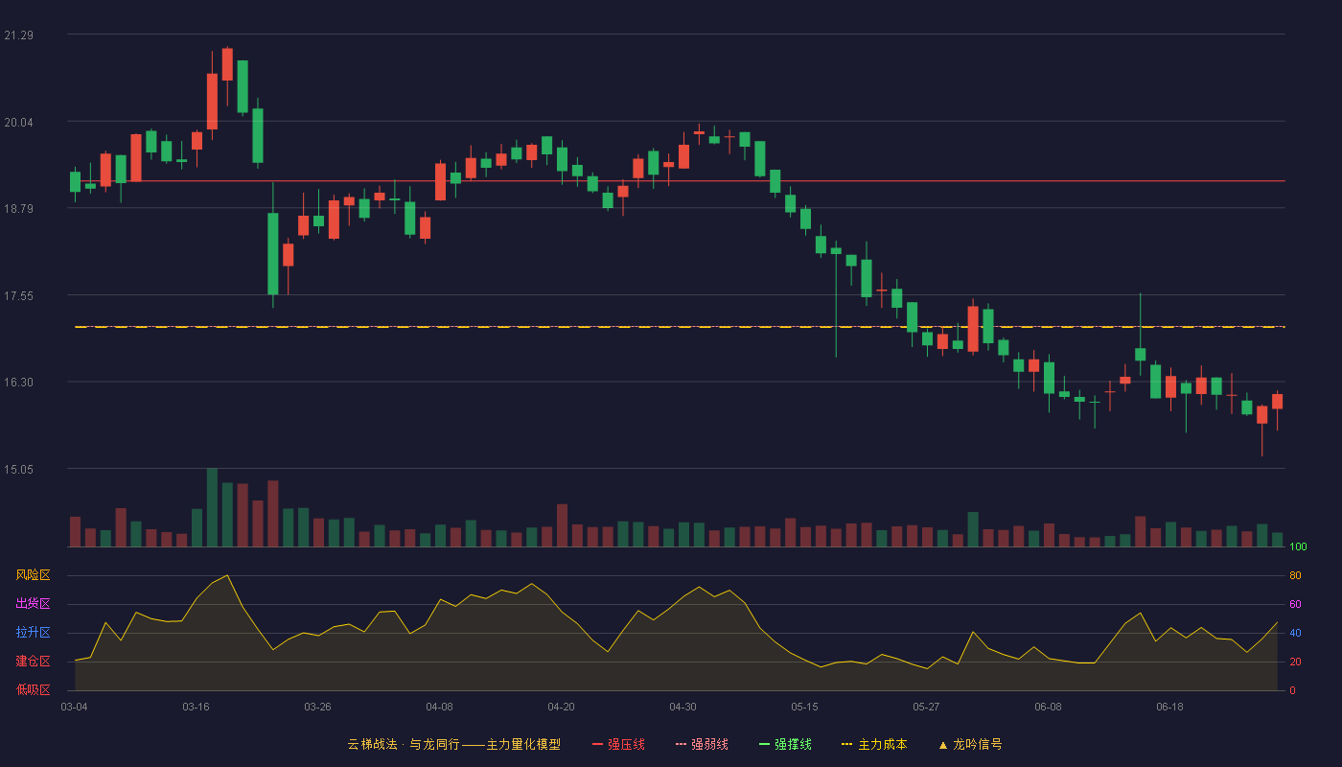
Task: Click the 16.30 price axis label
Action: pyautogui.click(x=18, y=383)
